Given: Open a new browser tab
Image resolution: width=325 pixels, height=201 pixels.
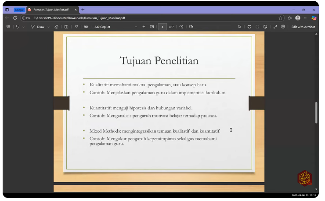Looking at the screenshot, I should click(x=83, y=9).
